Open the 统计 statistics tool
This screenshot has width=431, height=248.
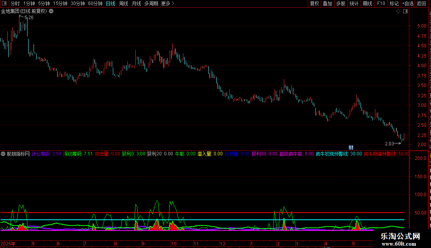coord(354,3)
